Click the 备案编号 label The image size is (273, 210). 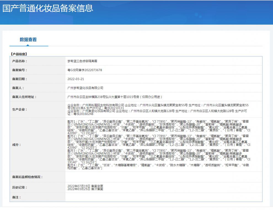[20, 70]
